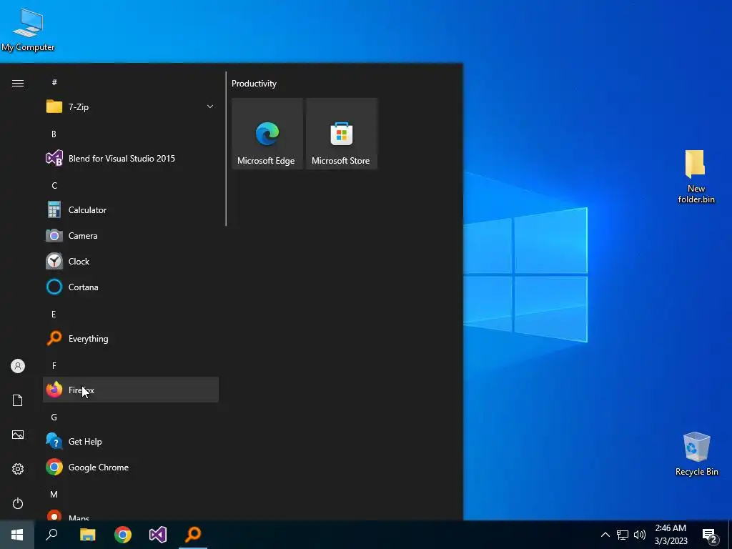The width and height of the screenshot is (732, 549).
Task: Open the Pictures sidebar icon
Action: (x=18, y=435)
